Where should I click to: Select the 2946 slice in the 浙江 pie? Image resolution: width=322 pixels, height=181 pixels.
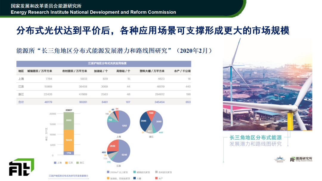[x=144, y=121]
